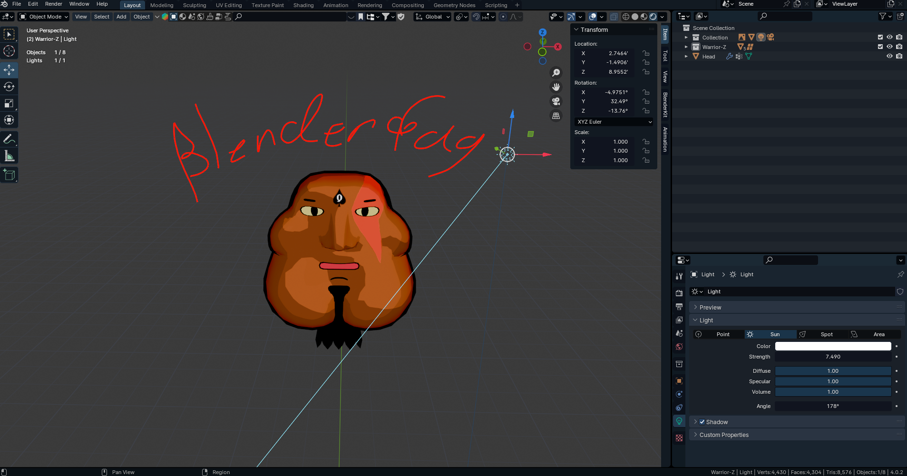Set light type to Point
This screenshot has width=907, height=476.
pyautogui.click(x=718, y=334)
